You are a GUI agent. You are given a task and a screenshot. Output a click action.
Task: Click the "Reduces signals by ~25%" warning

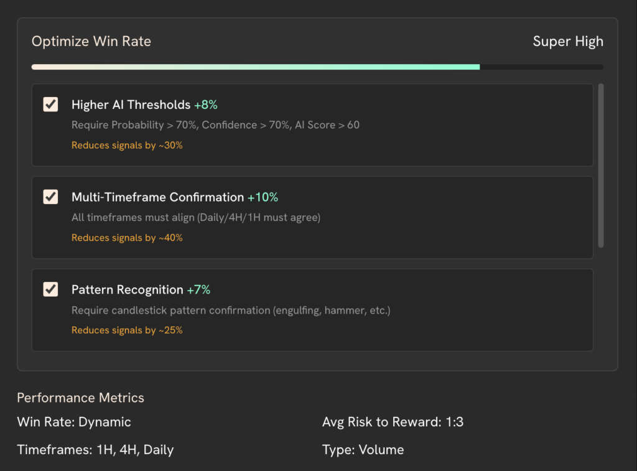[x=127, y=330]
